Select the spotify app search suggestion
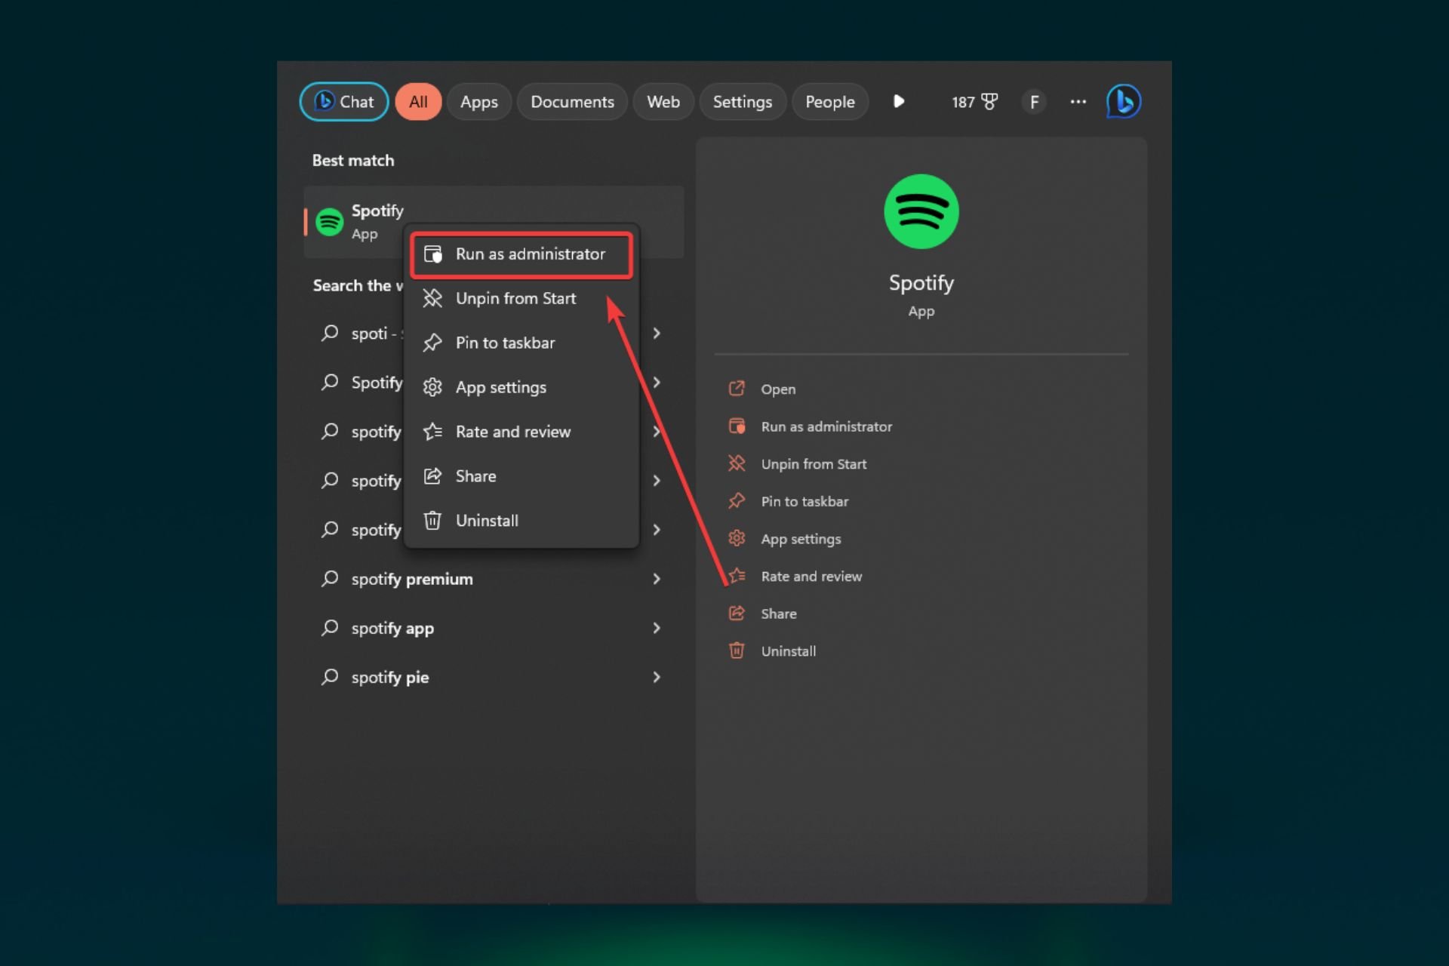Screen dimensions: 1449x966 [x=494, y=628]
